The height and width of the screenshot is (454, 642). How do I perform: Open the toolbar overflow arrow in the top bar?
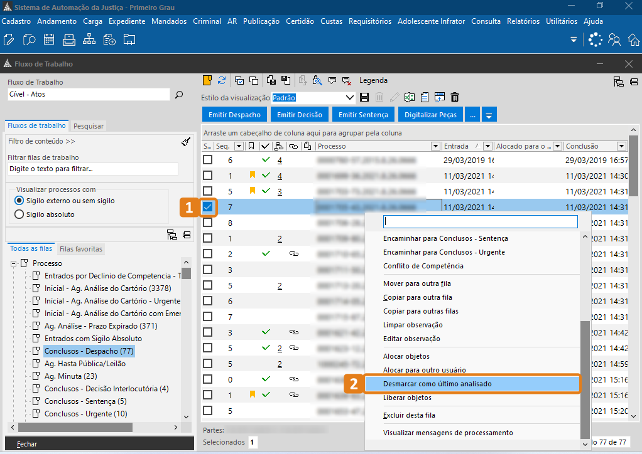(x=574, y=40)
